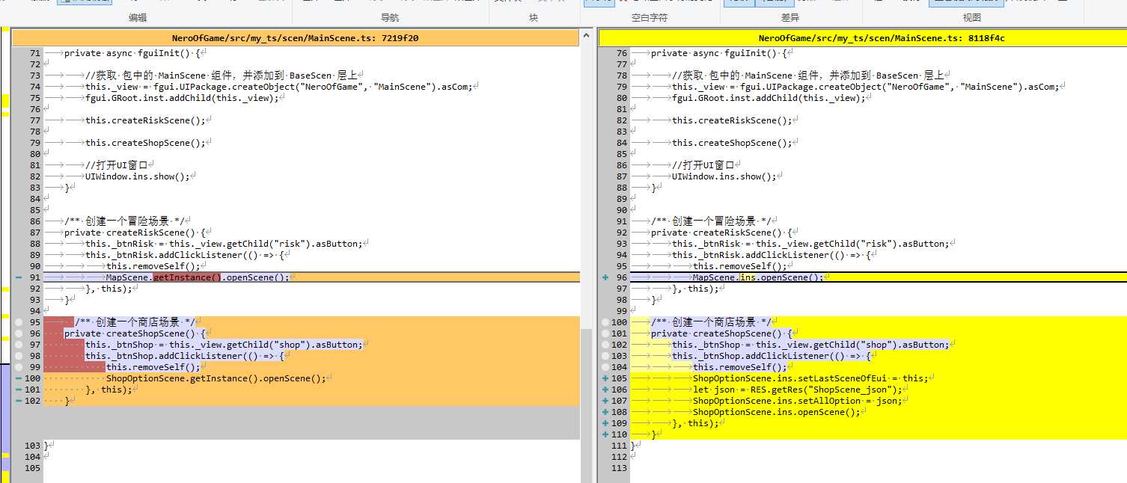This screenshot has width=1127, height=483.
Task: Click left line 96 private createShopScene()
Action: coord(134,333)
